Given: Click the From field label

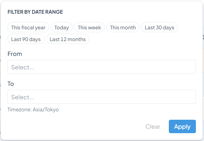Looking at the screenshot, I should 15,54.
